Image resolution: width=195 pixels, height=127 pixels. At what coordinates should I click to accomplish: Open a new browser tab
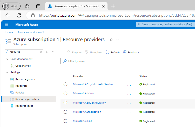[113, 6]
